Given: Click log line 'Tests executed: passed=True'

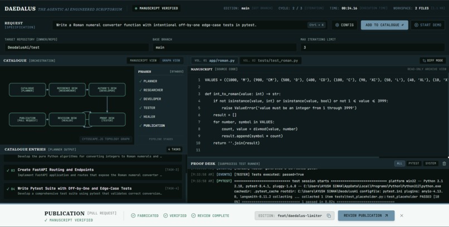Looking at the screenshot, I should click(x=269, y=174).
